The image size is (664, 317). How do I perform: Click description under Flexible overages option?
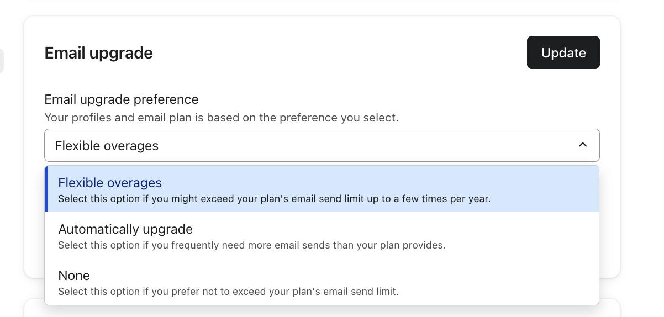274,199
